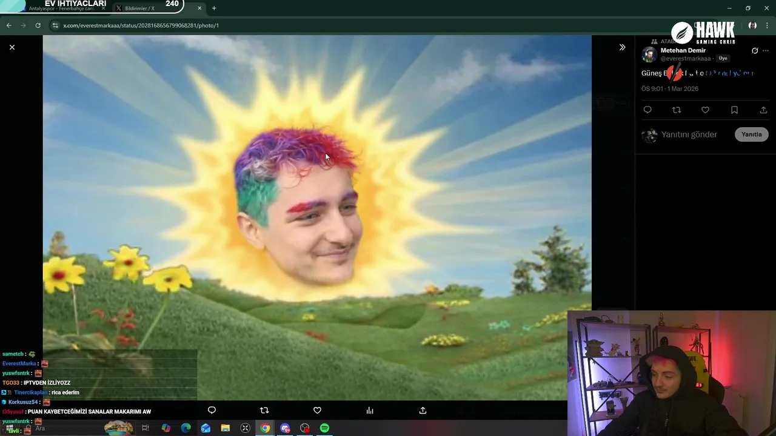Click repost icon below the photo
This screenshot has width=776, height=436.
[x=264, y=411]
